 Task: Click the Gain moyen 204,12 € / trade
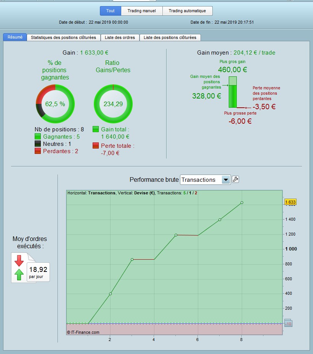pyautogui.click(x=254, y=53)
